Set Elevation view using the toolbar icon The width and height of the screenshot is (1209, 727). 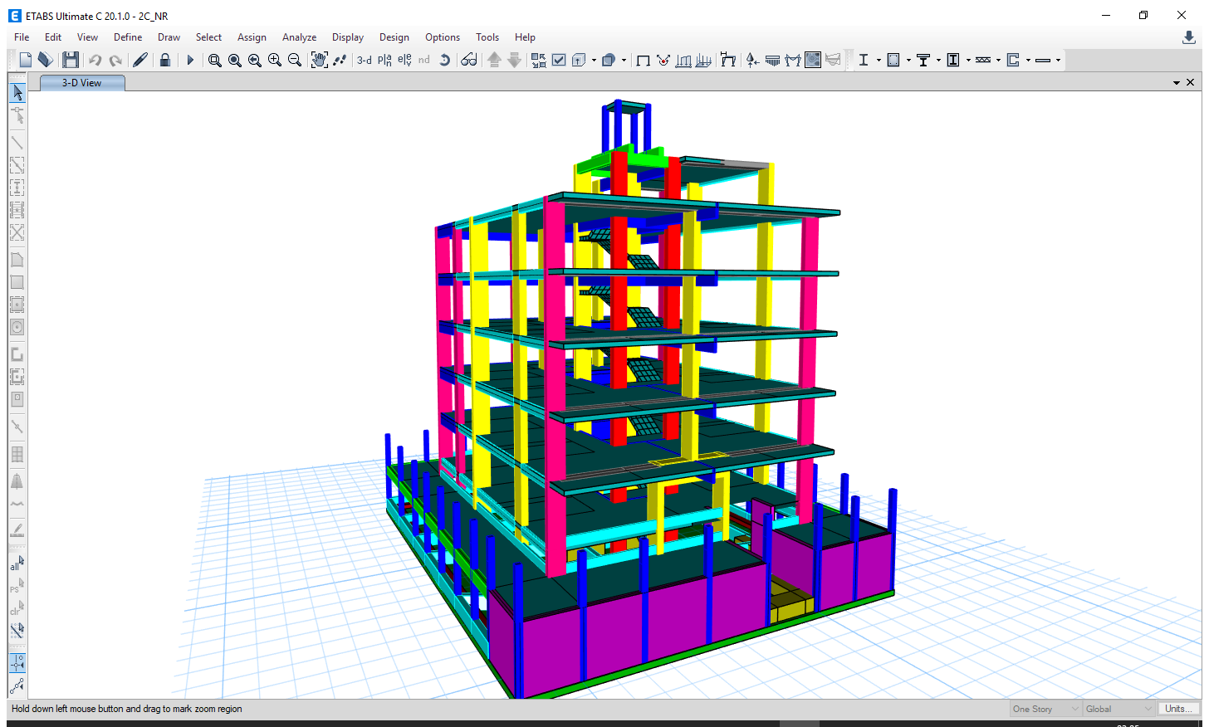pyautogui.click(x=404, y=60)
